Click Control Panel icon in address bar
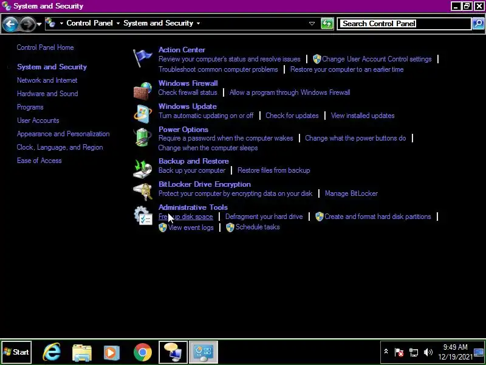Screen dimensions: 486x365 click(50, 23)
